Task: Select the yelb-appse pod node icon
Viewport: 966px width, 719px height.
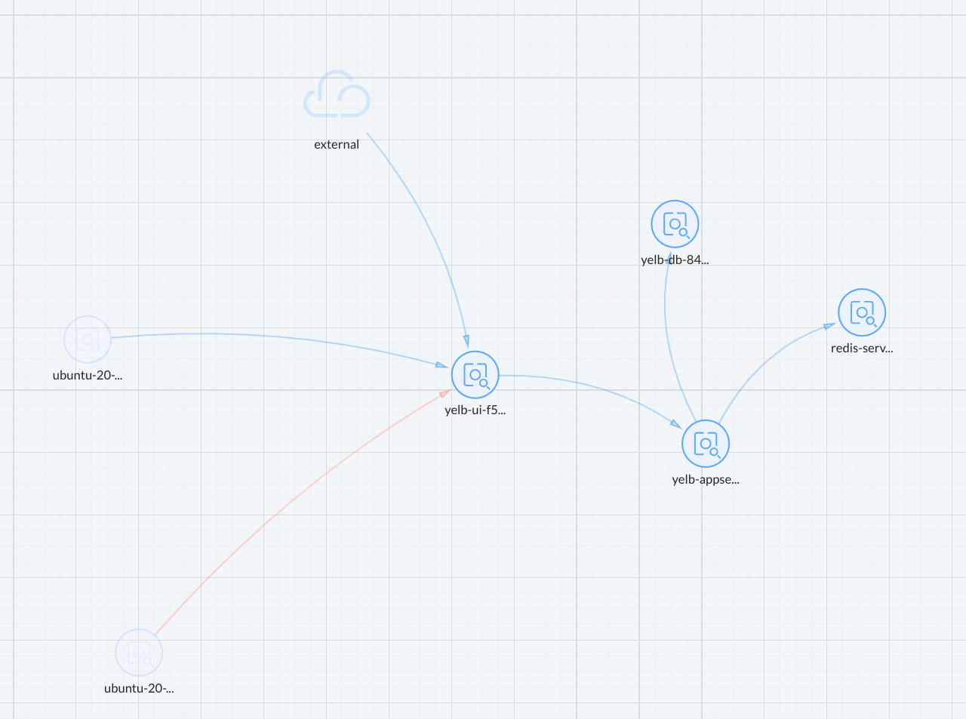Action: click(706, 444)
